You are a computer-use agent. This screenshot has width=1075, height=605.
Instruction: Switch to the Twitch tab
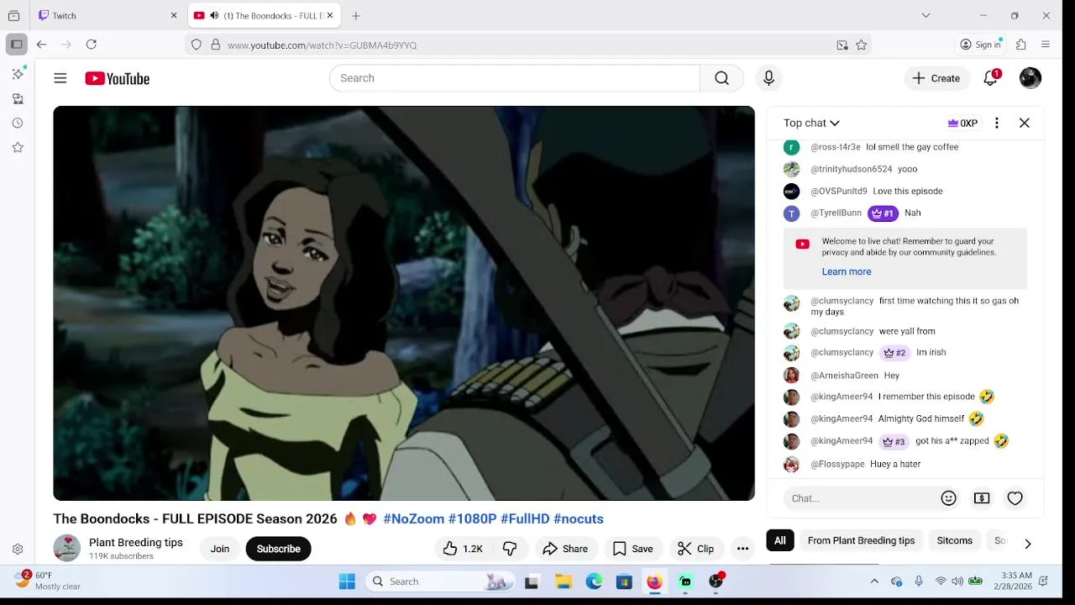click(109, 16)
